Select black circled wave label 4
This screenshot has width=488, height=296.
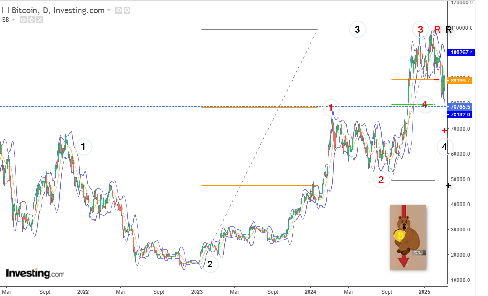[445, 147]
